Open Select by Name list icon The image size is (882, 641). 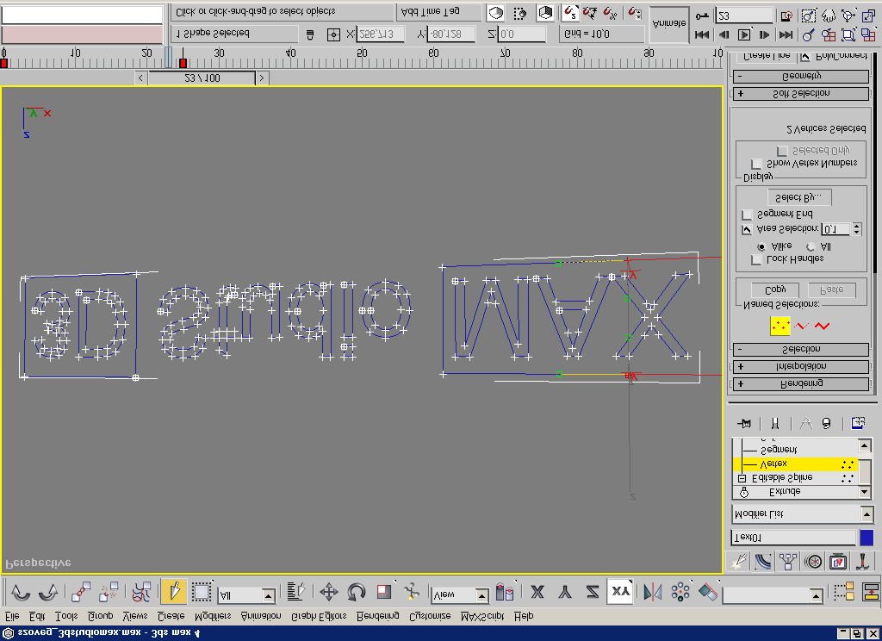295,592
